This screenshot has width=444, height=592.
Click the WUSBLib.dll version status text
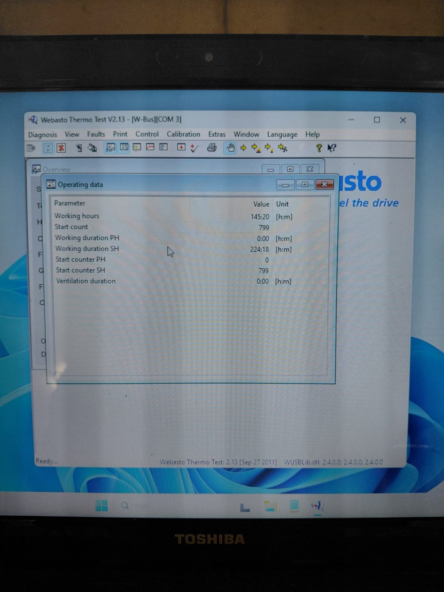pos(333,462)
